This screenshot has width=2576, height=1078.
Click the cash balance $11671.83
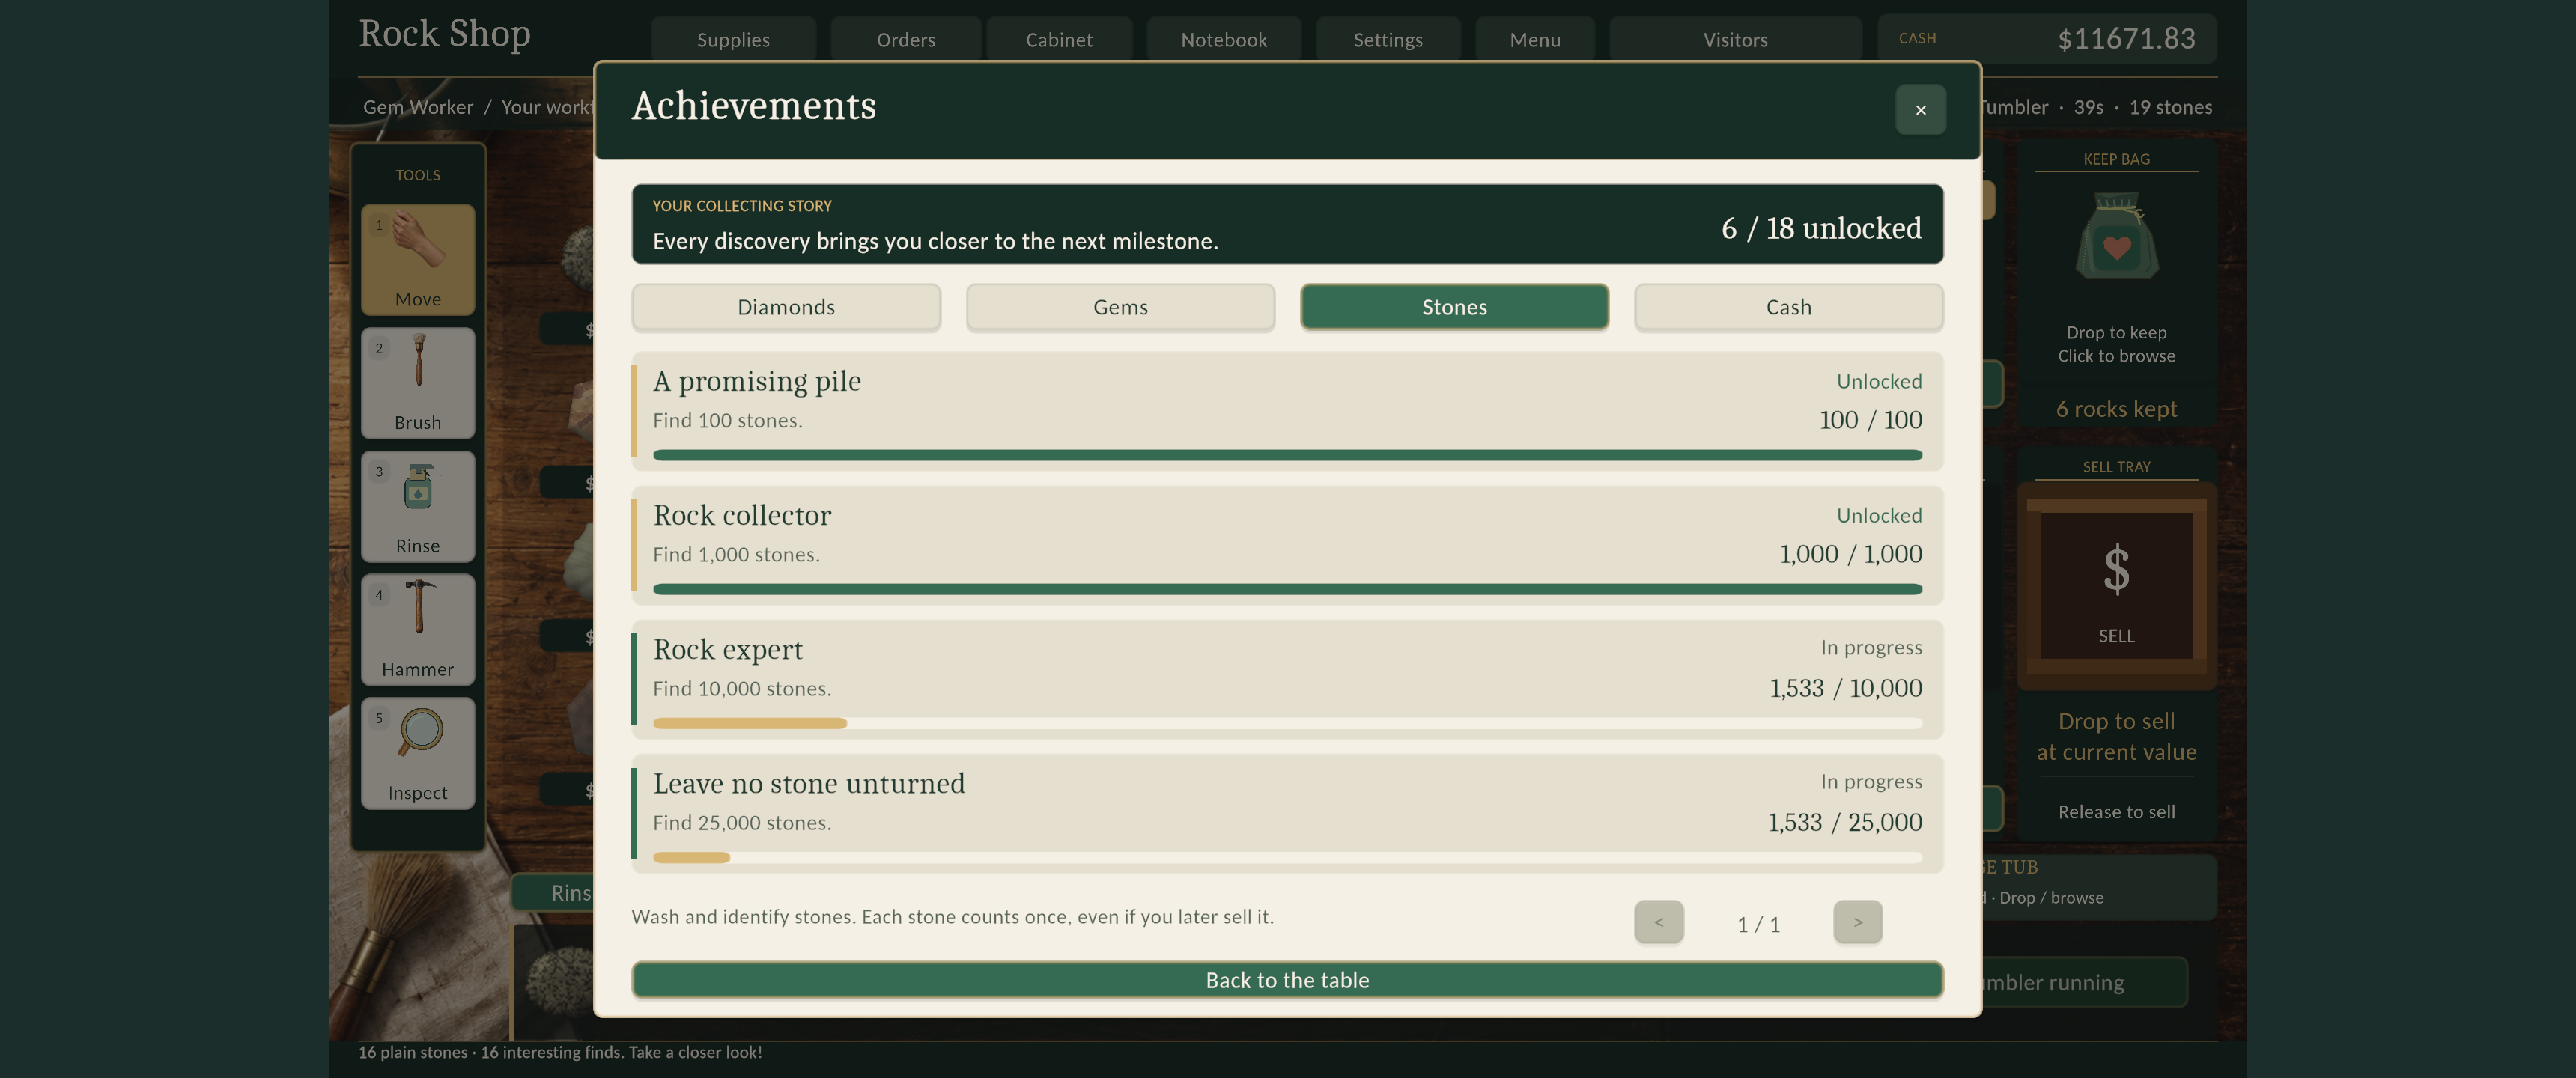tap(2126, 39)
